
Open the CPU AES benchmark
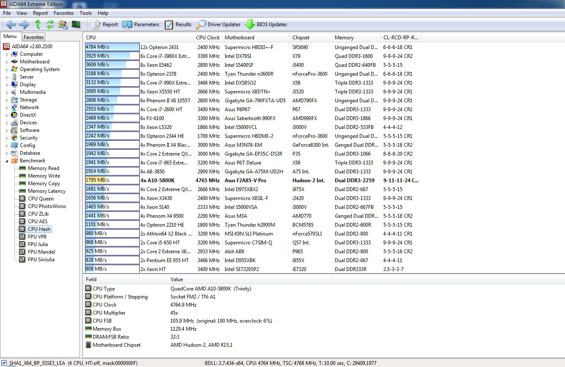click(x=38, y=222)
